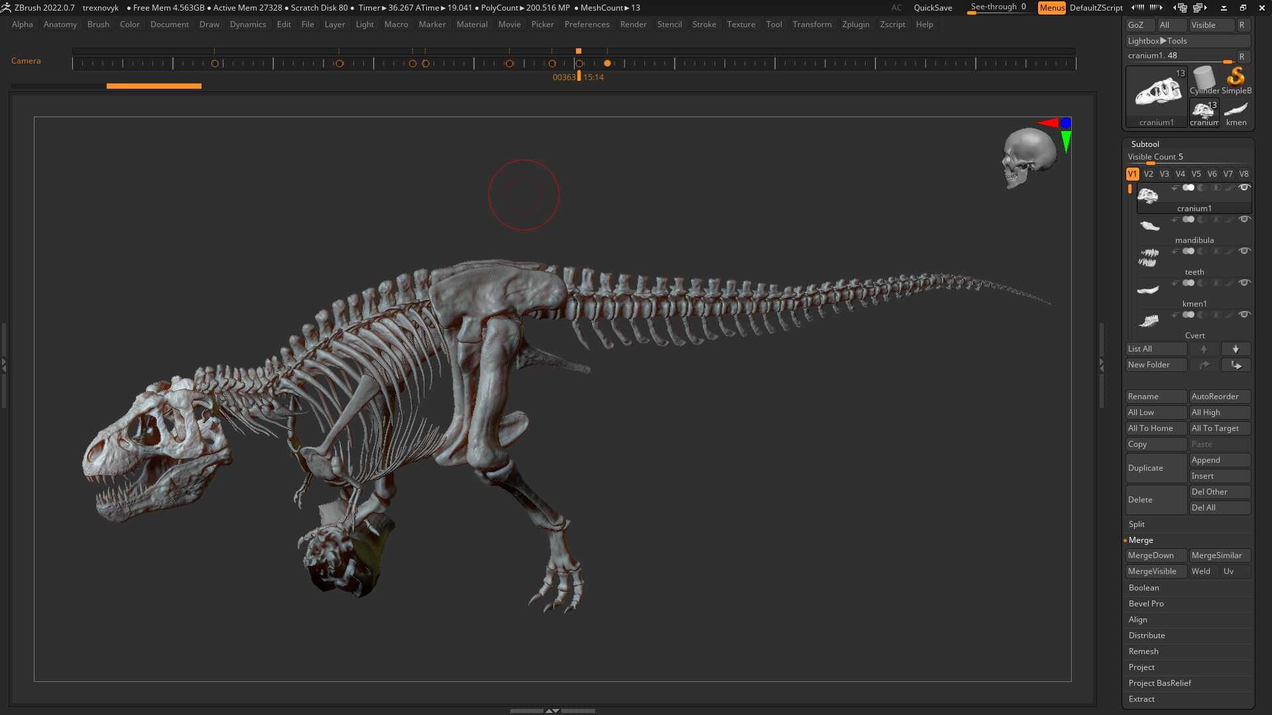Open the Zplugin menu
Viewport: 1272px width, 715px height.
pos(855,24)
